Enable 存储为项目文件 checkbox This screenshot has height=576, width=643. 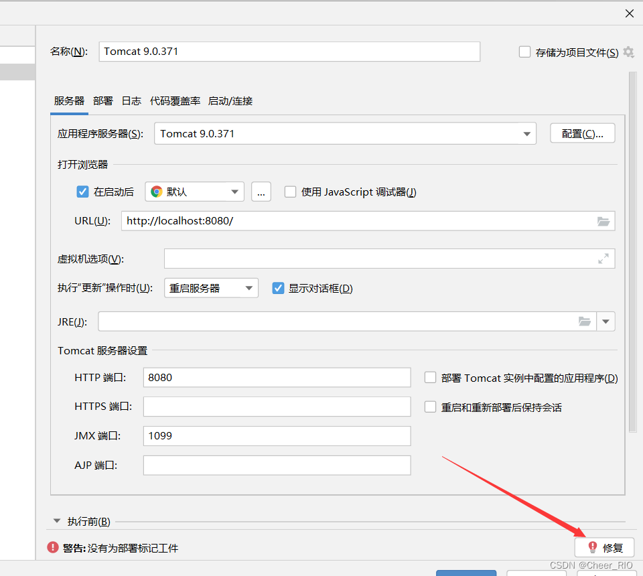click(524, 52)
